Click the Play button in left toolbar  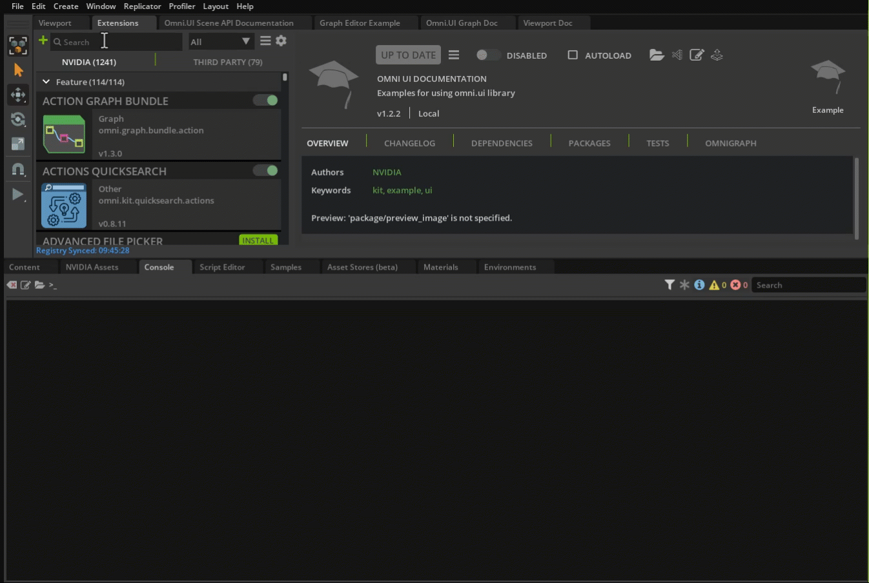(x=18, y=194)
